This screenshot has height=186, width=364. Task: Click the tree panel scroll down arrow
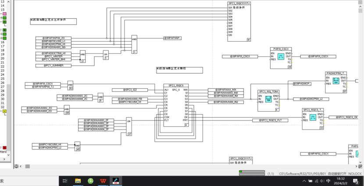tap(9, 154)
